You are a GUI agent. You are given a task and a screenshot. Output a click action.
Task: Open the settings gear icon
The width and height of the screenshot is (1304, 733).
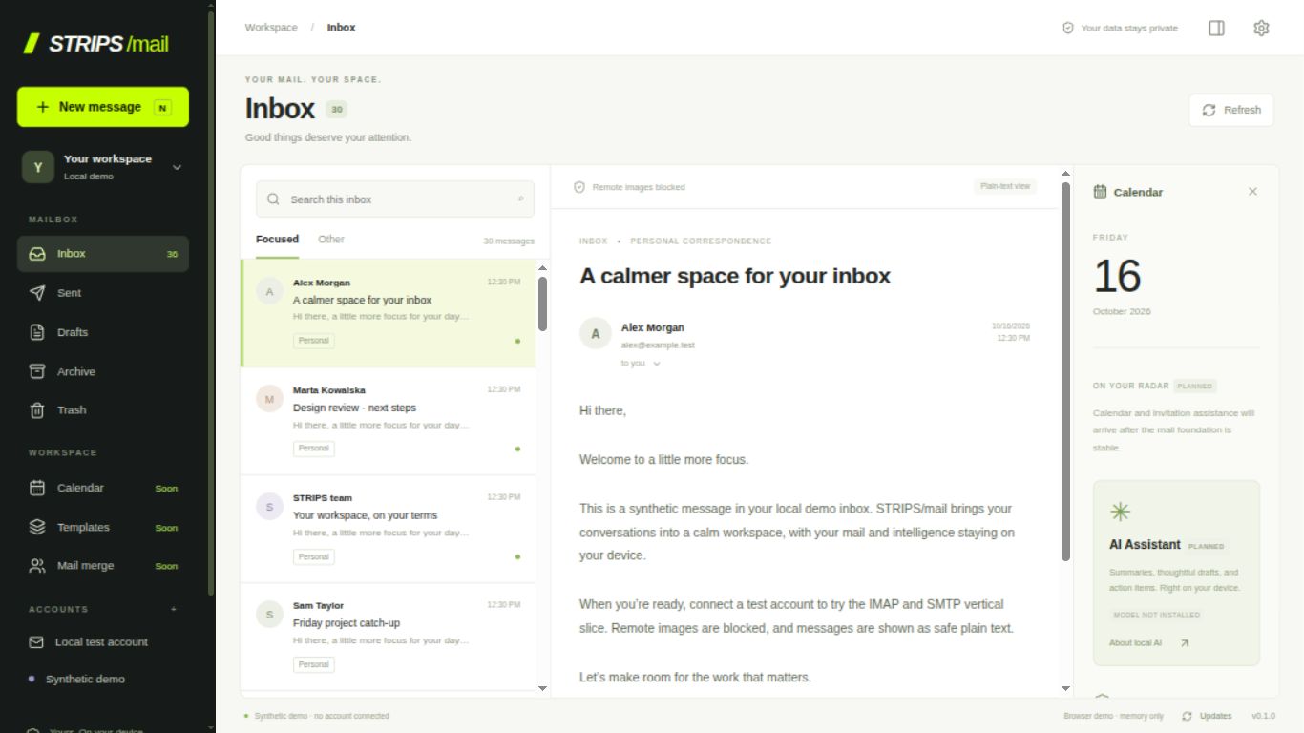tap(1261, 28)
